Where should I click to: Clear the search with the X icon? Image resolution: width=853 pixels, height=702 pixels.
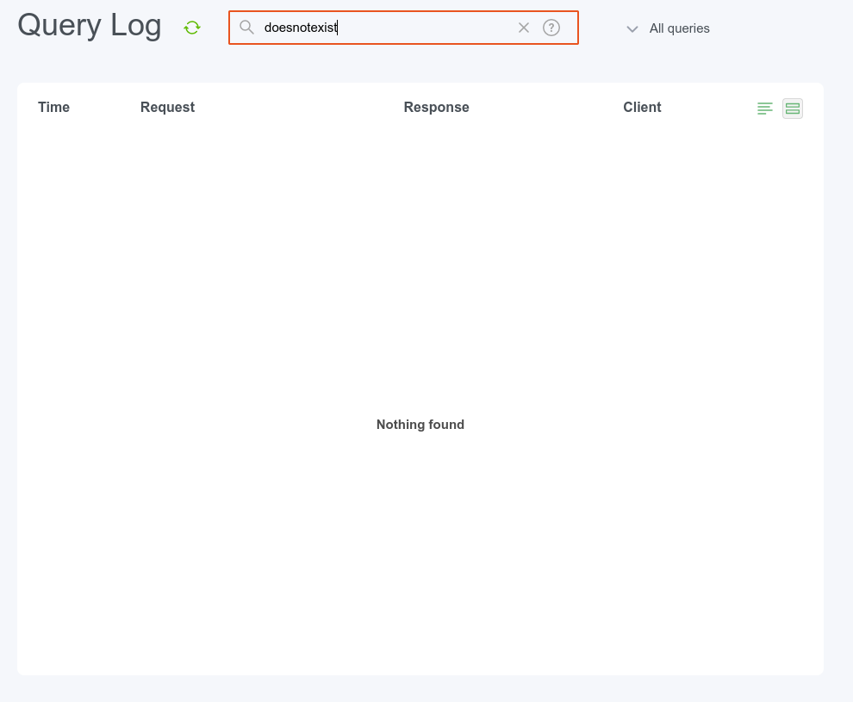pos(524,28)
